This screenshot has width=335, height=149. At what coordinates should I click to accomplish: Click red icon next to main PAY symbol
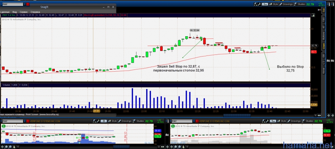[x=29, y=4]
